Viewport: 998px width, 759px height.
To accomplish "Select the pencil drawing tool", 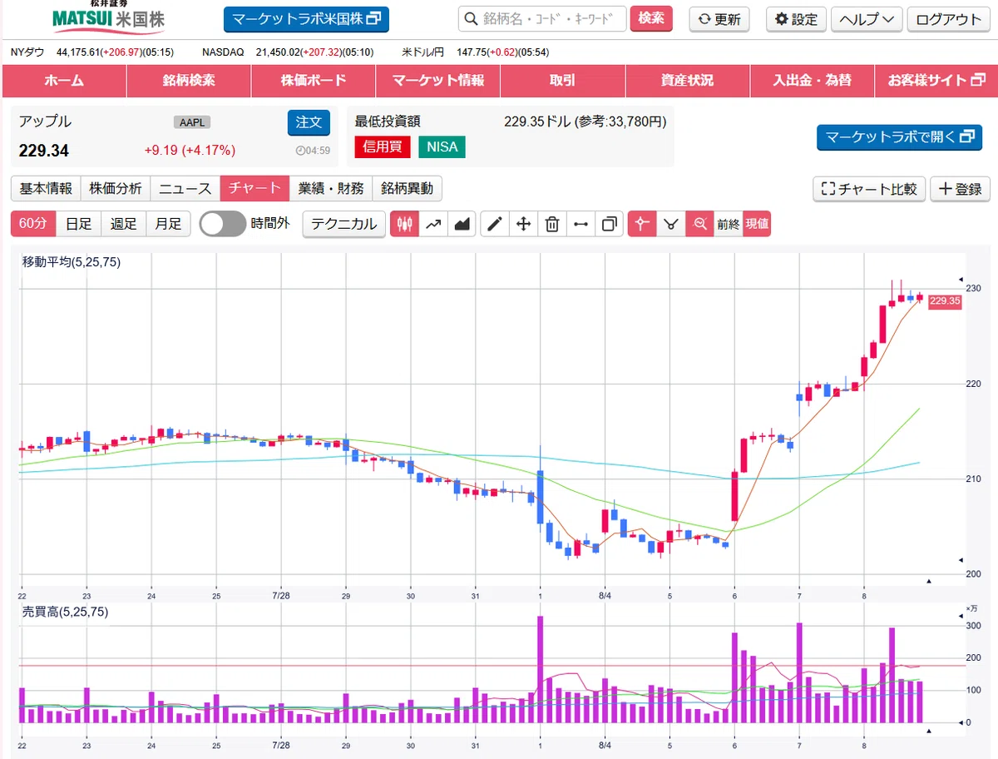I will pyautogui.click(x=495, y=224).
